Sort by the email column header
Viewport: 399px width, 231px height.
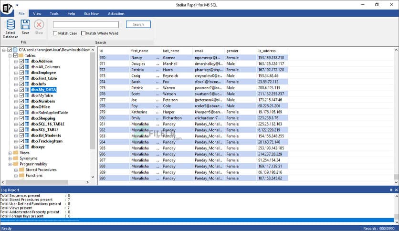pyautogui.click(x=209, y=51)
